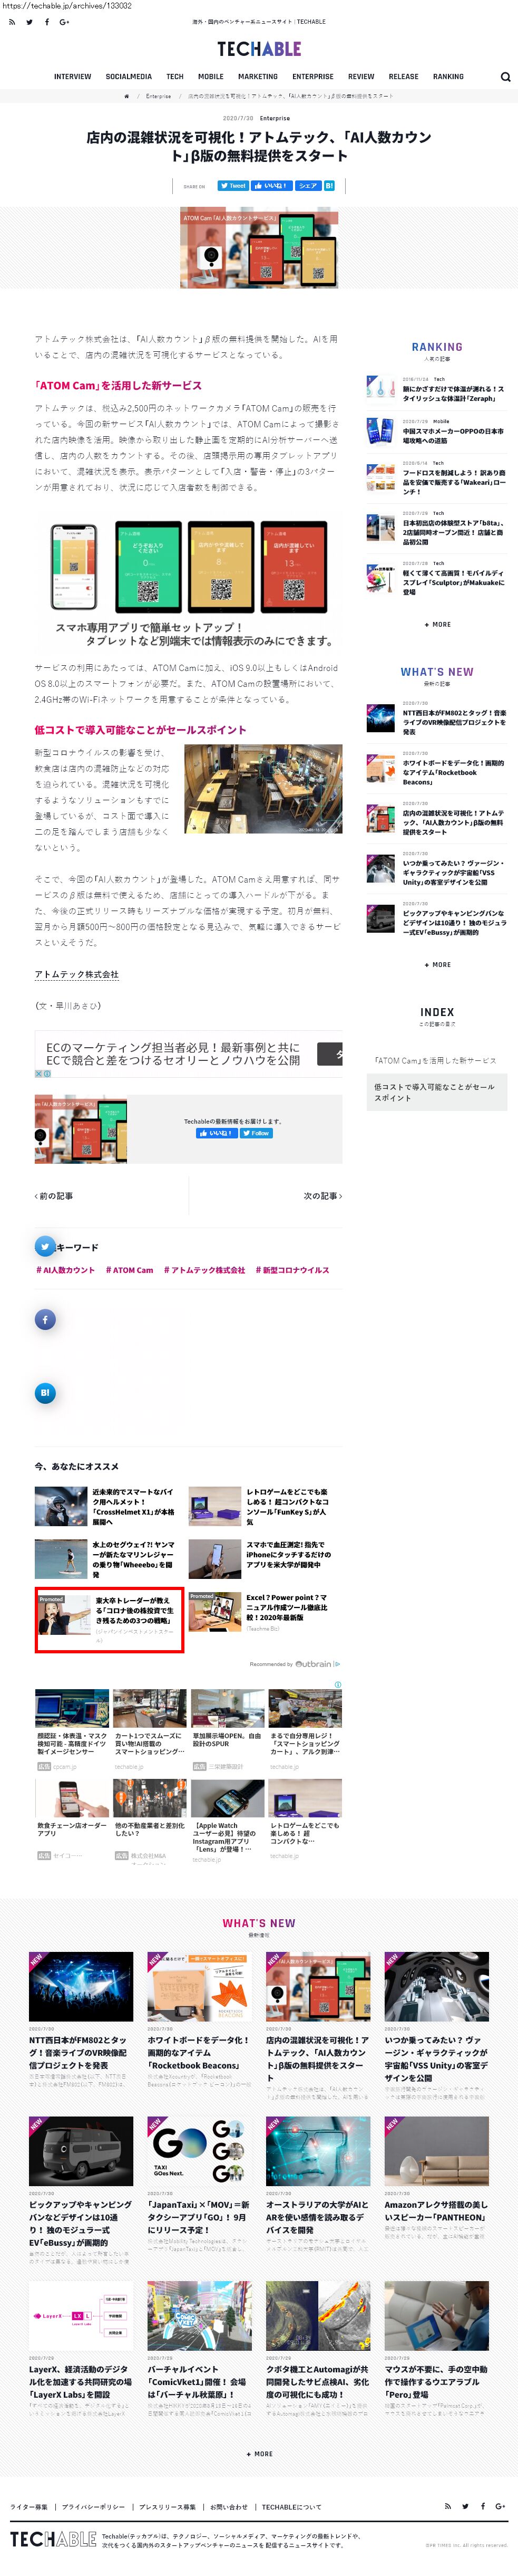Open the search magnifier in header
Image resolution: width=518 pixels, height=2576 pixels.
(x=505, y=77)
